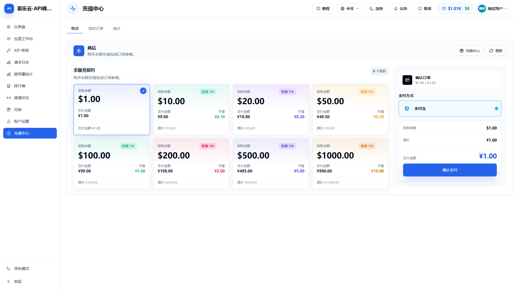
Task: Click the API 密钥 key icon
Action: (x=9, y=50)
